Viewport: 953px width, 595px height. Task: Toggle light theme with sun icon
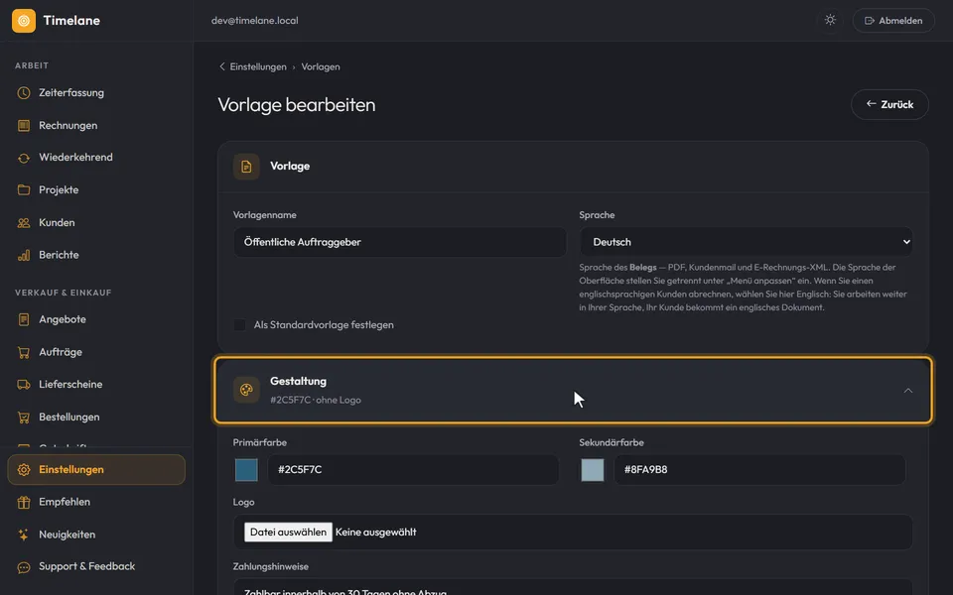[830, 20]
